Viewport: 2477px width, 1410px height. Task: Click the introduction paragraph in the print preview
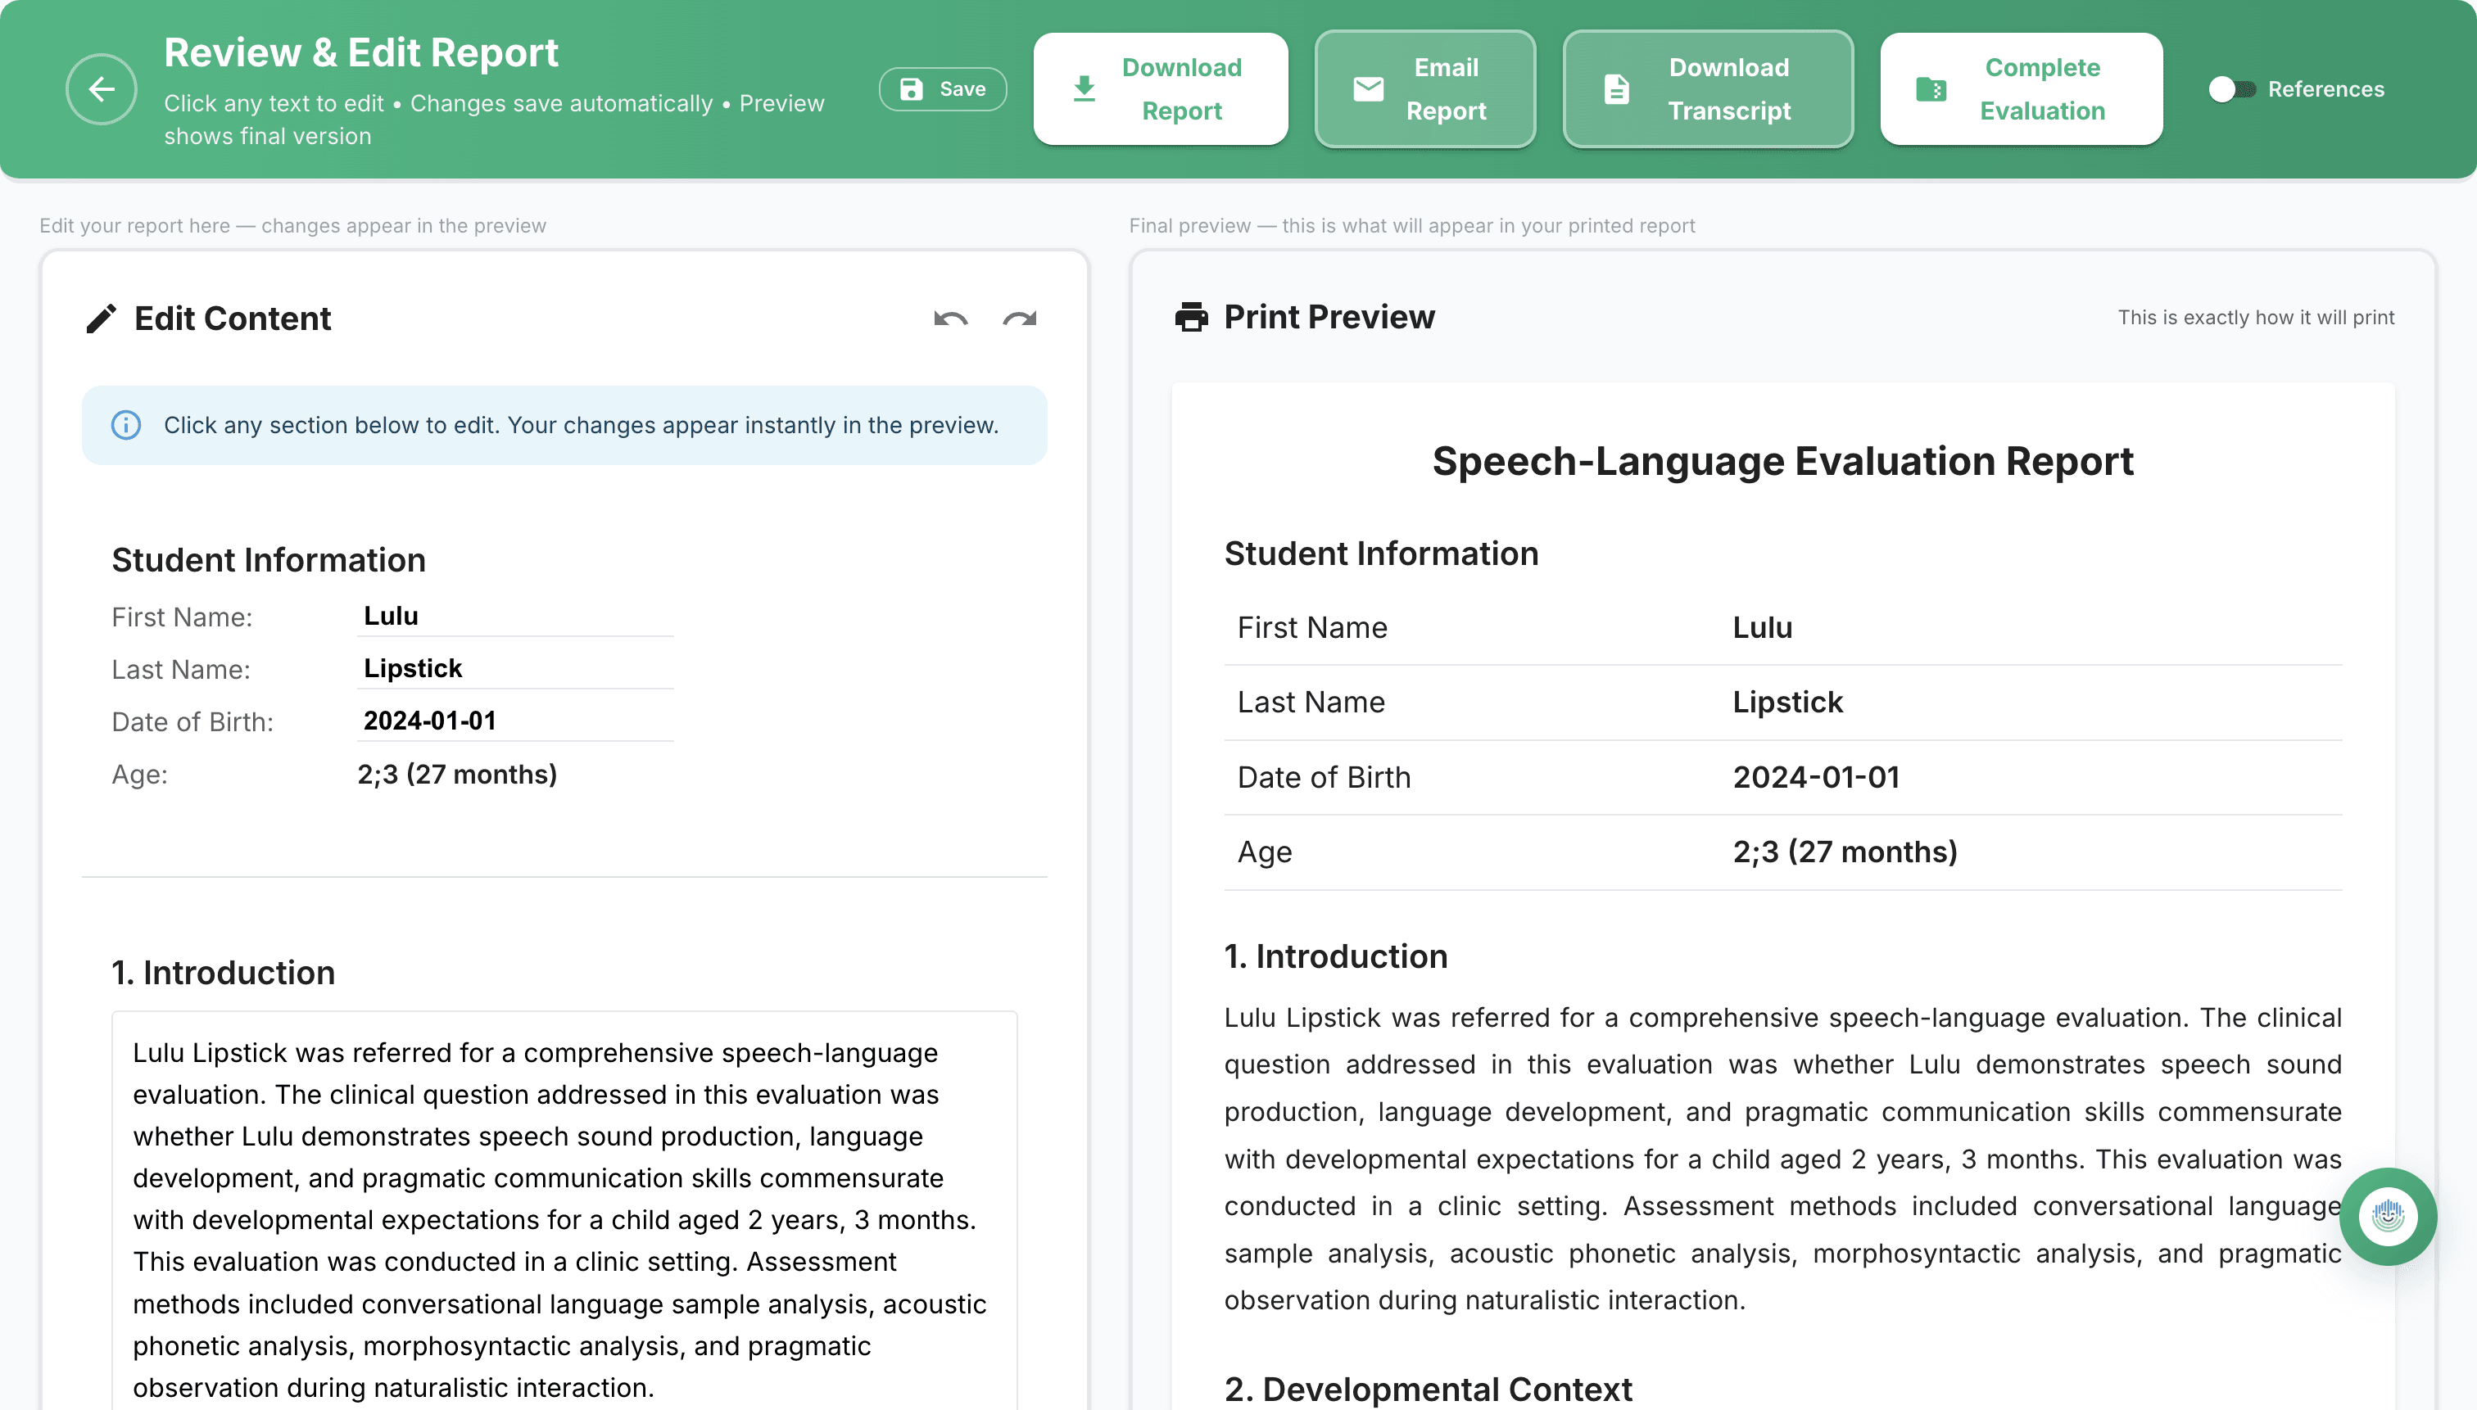click(1782, 1158)
